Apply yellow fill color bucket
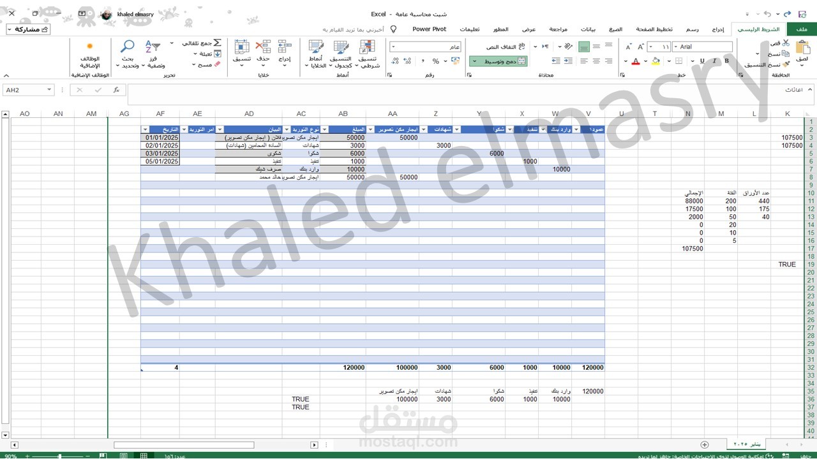 pyautogui.click(x=656, y=61)
